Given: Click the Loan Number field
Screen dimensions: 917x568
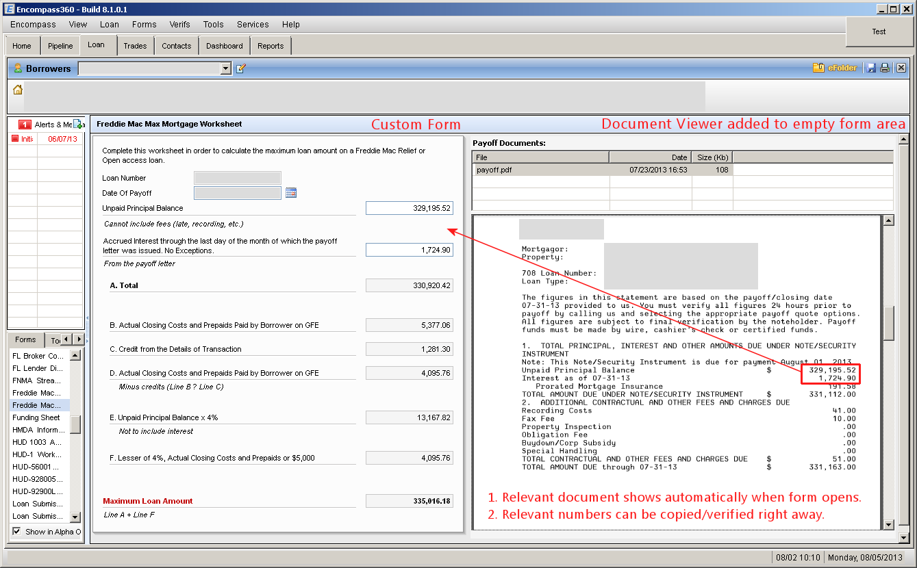Looking at the screenshot, I should point(238,178).
